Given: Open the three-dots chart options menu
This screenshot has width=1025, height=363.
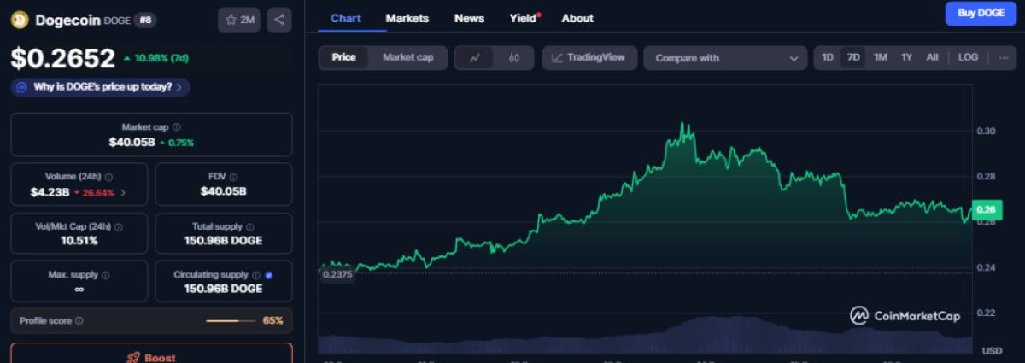Looking at the screenshot, I should pos(1003,57).
